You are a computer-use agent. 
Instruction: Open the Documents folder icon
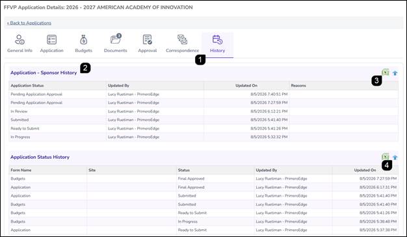point(116,39)
